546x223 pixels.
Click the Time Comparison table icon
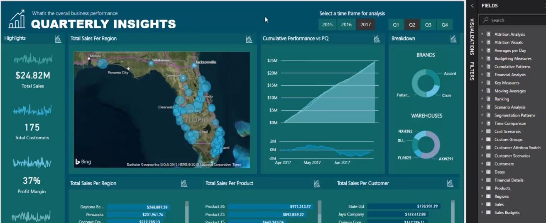(488, 123)
